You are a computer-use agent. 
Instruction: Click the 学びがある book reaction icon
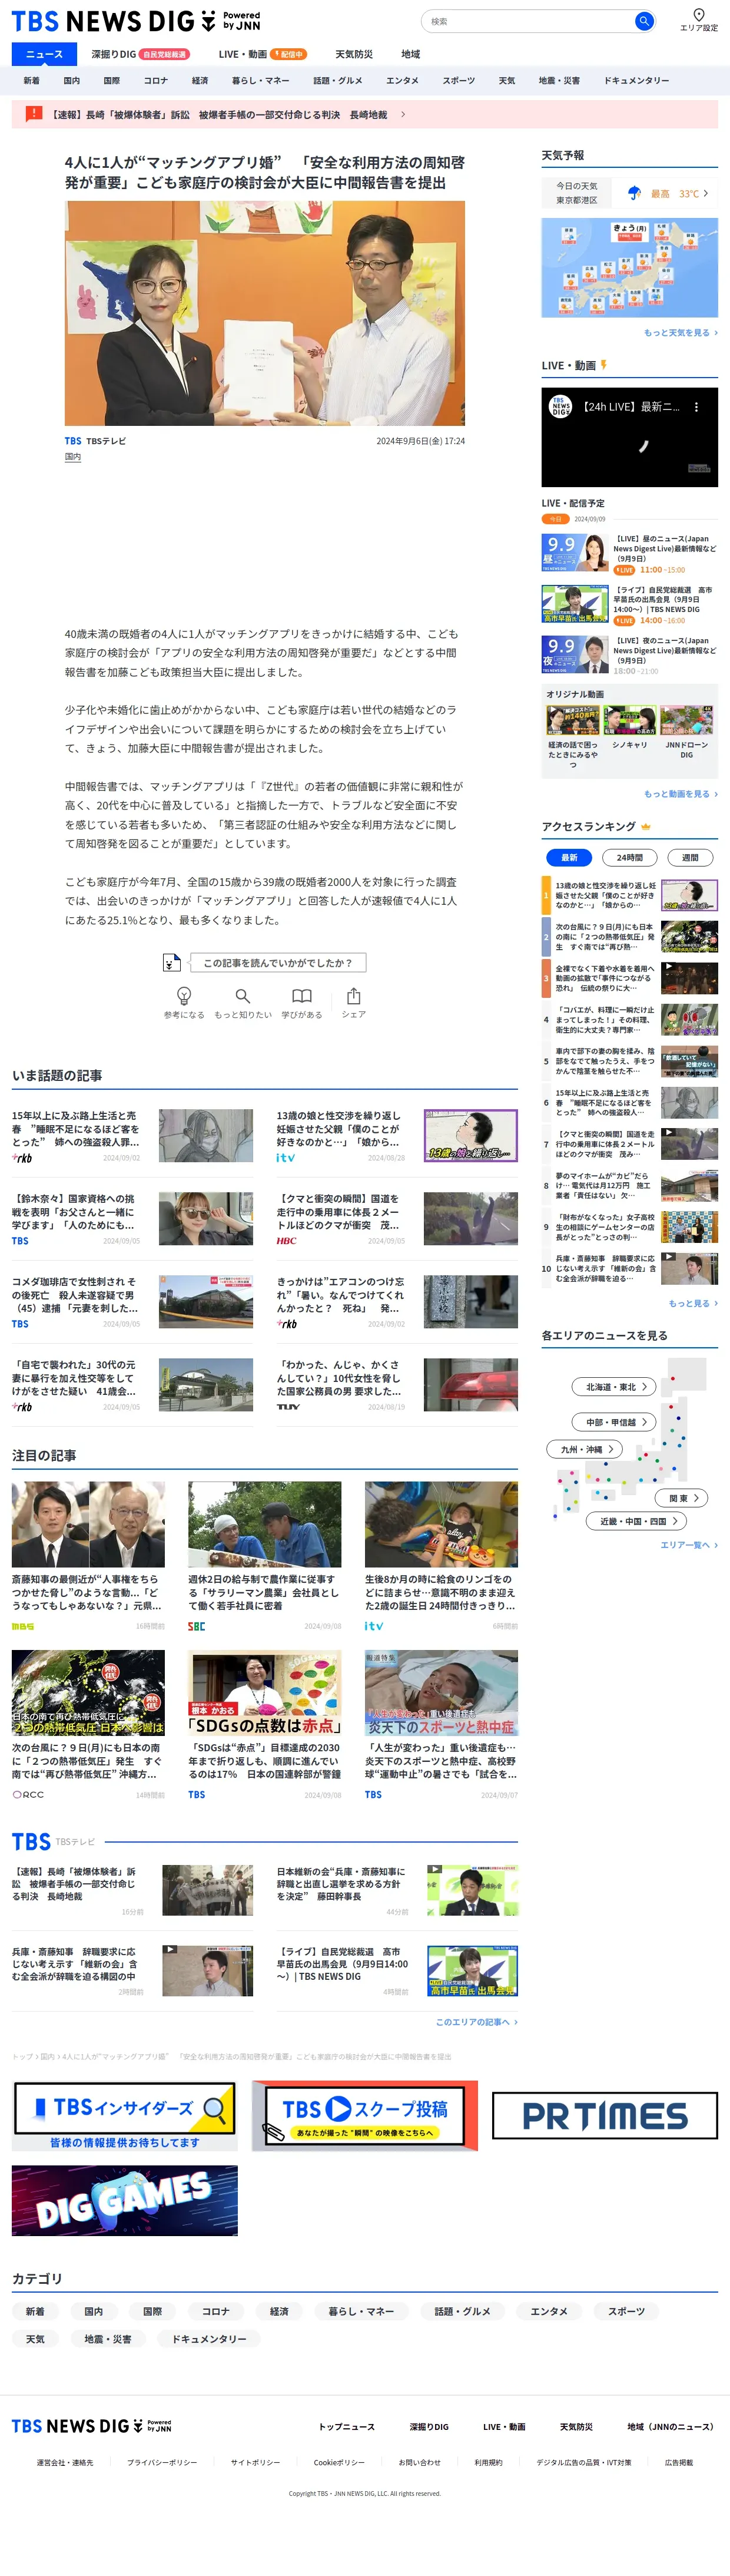pyautogui.click(x=301, y=995)
